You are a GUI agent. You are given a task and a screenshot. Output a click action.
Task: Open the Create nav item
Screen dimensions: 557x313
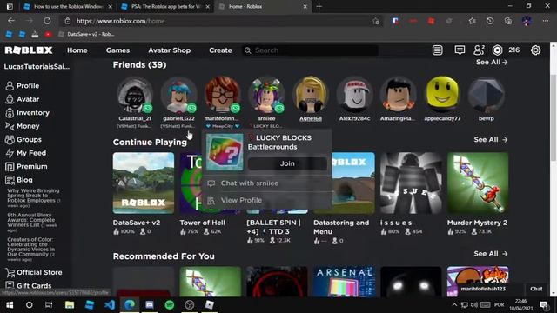click(220, 50)
